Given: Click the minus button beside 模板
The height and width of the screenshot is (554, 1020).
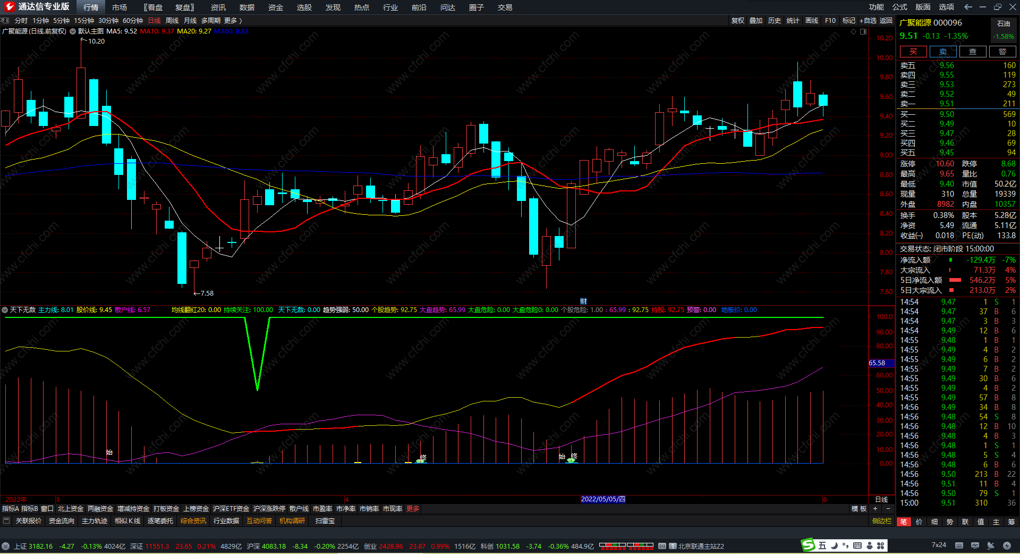Looking at the screenshot, I should 888,509.
